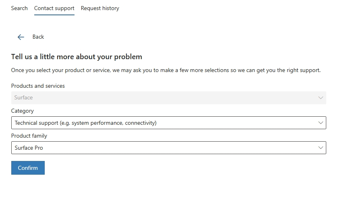Click the back arrow icon

coord(21,37)
